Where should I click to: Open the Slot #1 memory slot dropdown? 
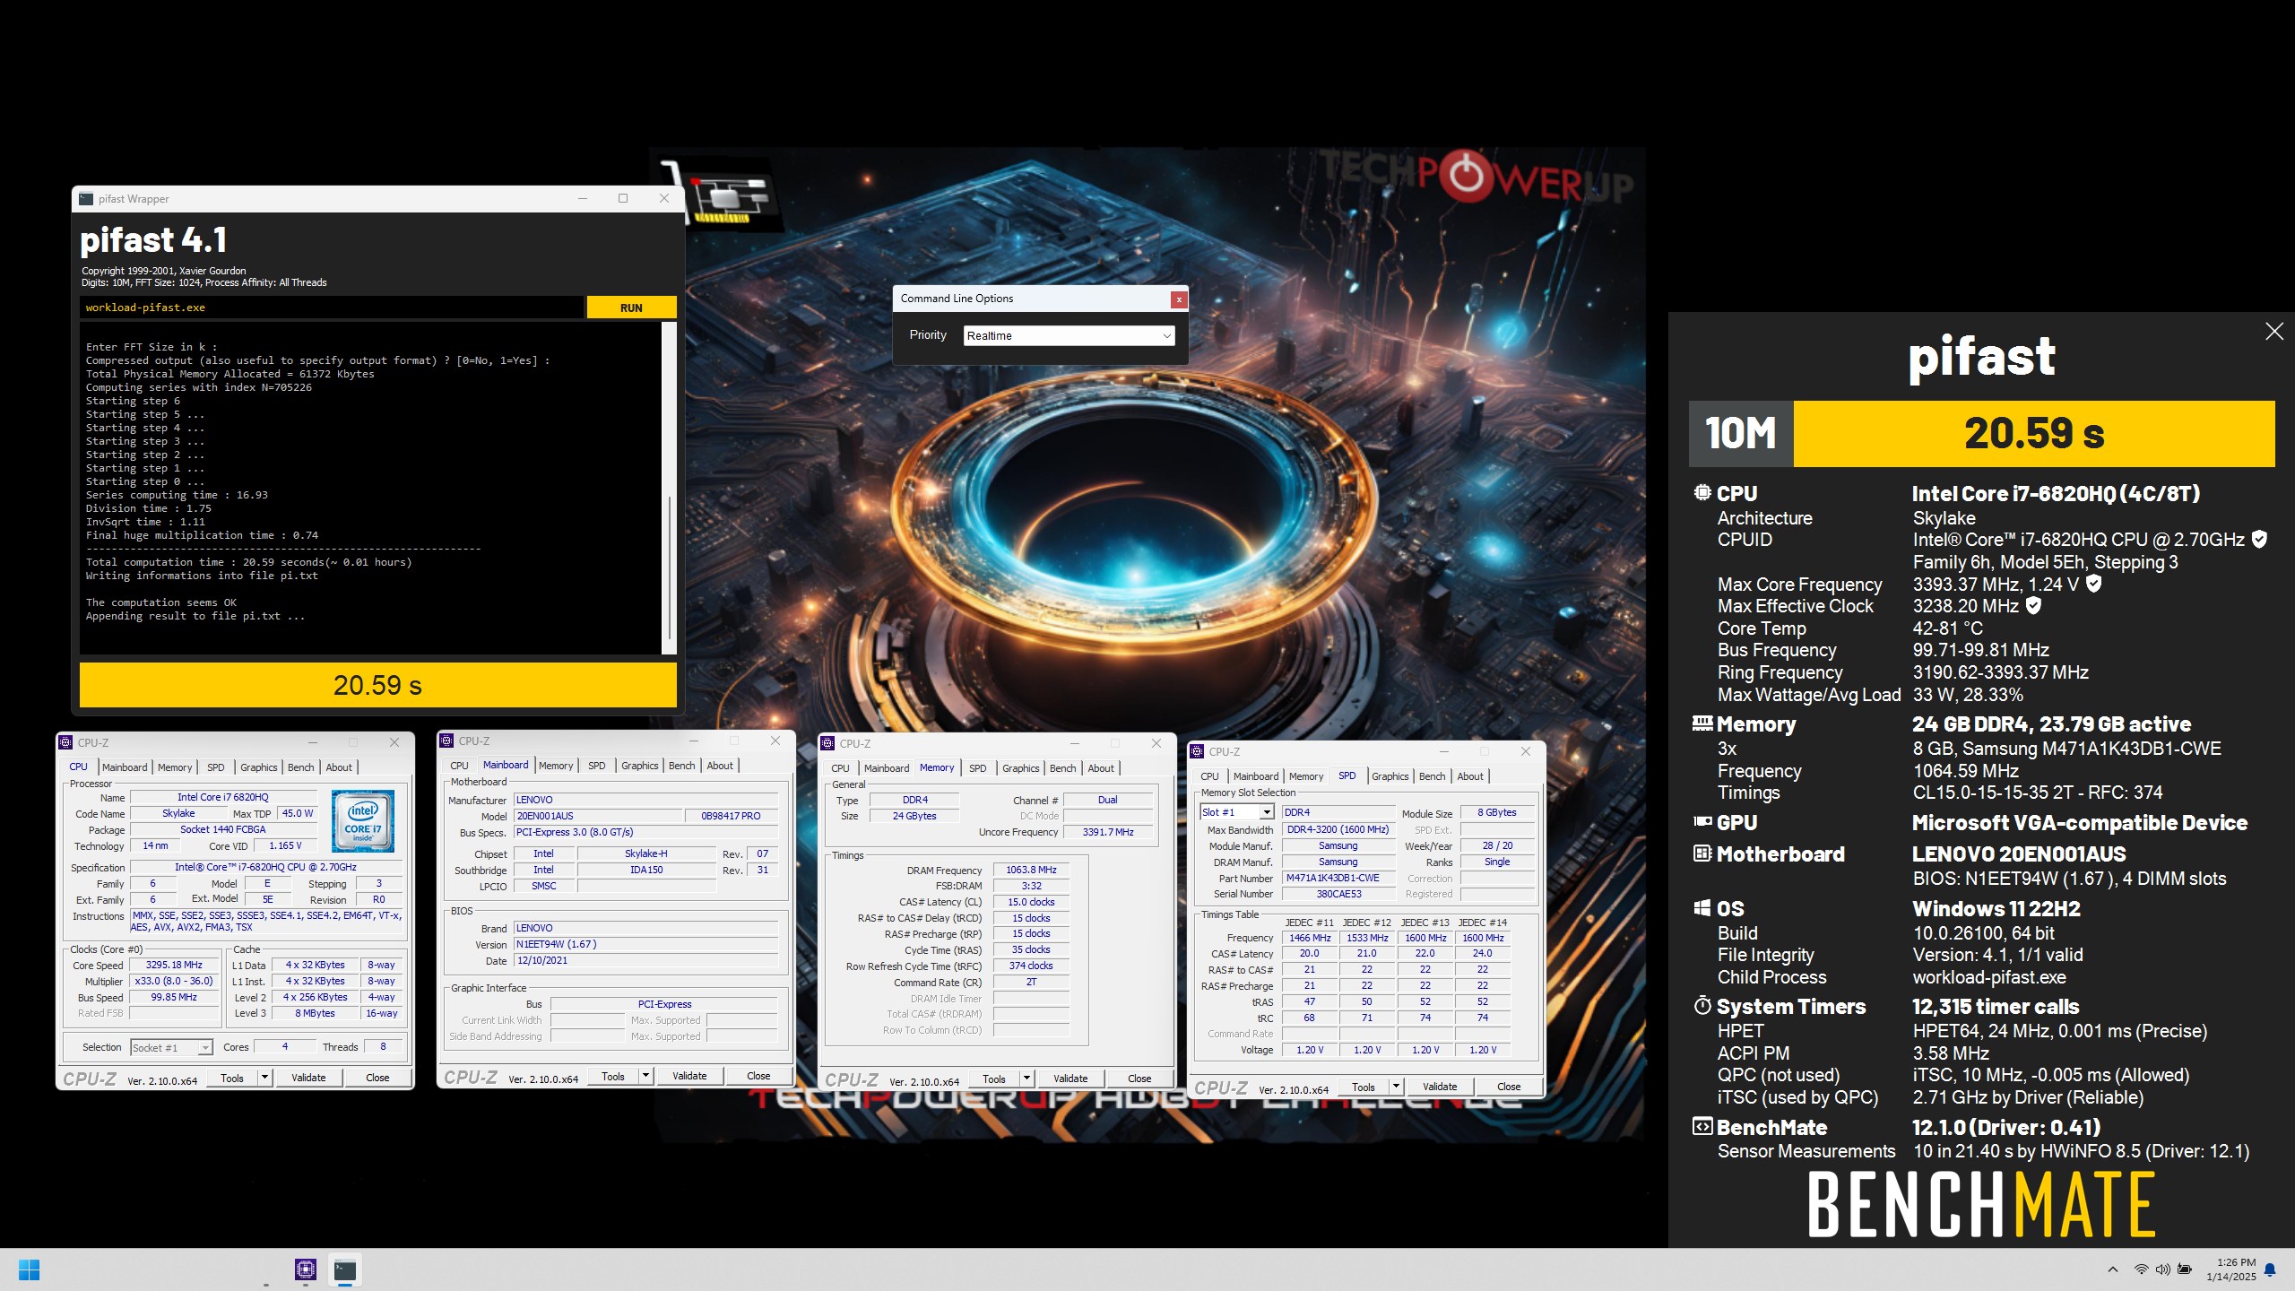[x=1237, y=812]
